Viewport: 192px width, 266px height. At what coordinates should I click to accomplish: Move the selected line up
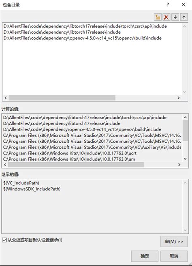click(x=184, y=17)
